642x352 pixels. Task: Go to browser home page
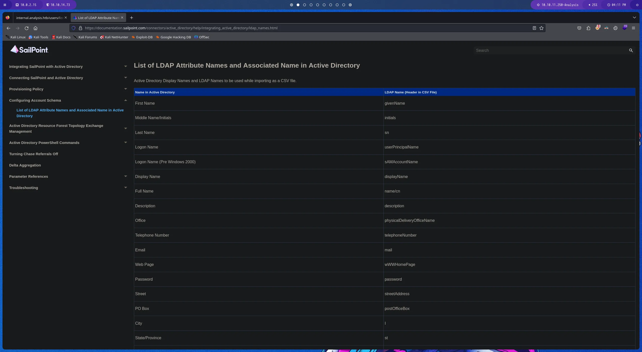coord(35,28)
